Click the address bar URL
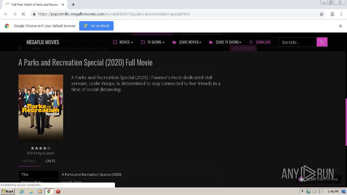This screenshot has width=347, height=195. point(114,14)
